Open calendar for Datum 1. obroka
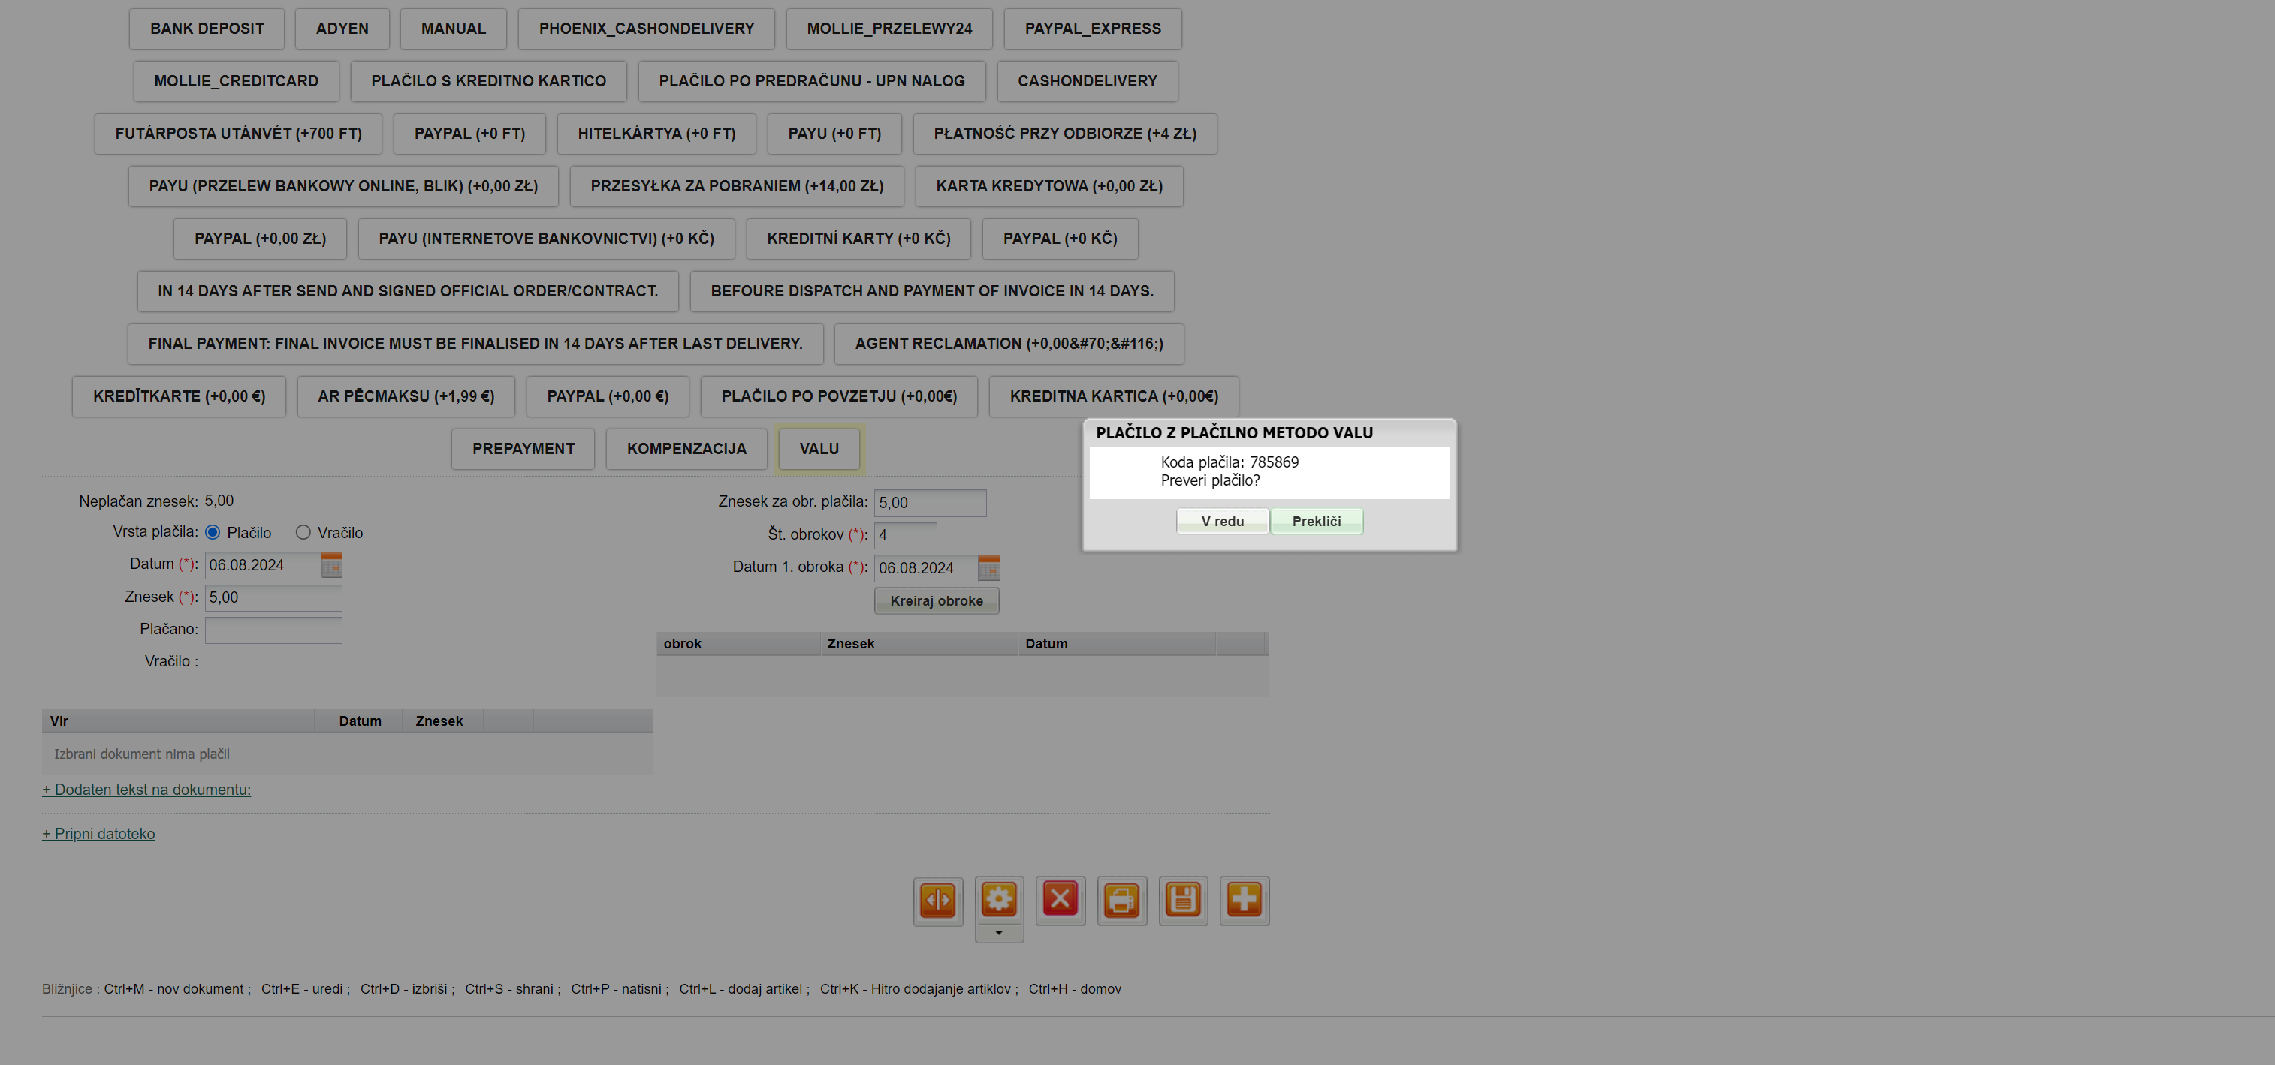Screen dimensions: 2275x1065 point(988,568)
